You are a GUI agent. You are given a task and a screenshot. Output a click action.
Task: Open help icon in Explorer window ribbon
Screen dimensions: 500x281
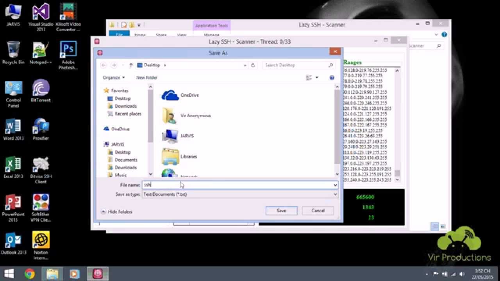[x=444, y=35]
